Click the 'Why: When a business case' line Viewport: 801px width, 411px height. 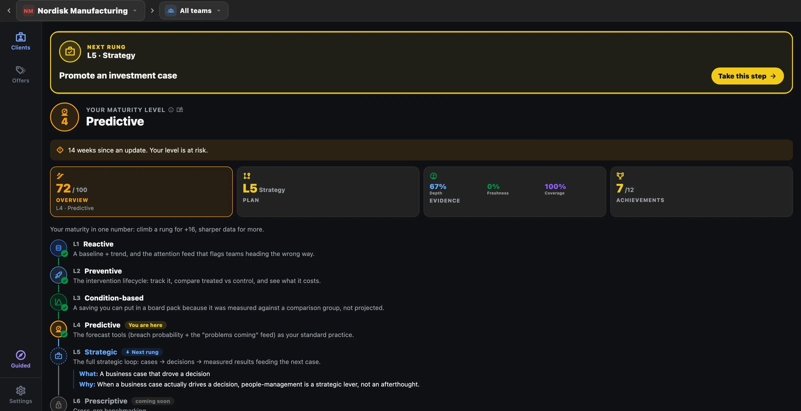point(249,384)
